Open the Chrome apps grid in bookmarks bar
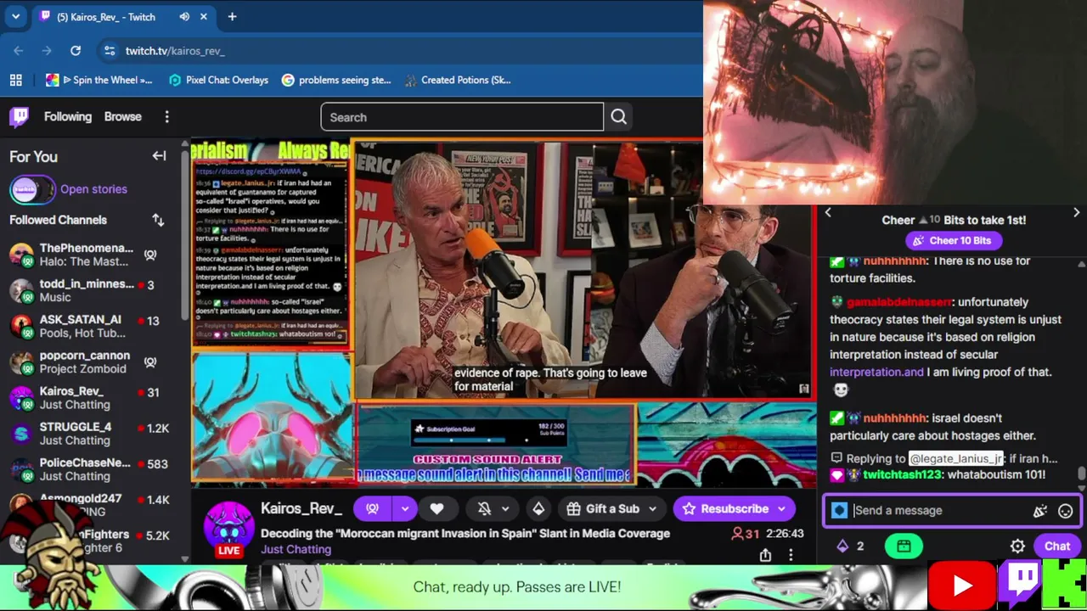This screenshot has height=611, width=1087. pyautogui.click(x=15, y=80)
